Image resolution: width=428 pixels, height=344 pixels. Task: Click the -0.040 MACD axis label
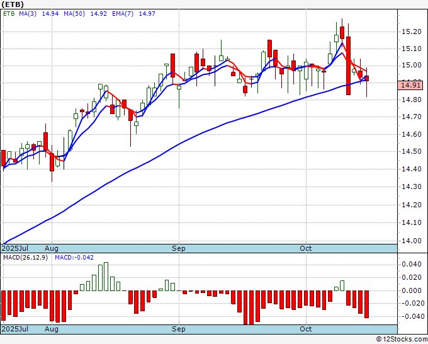[x=412, y=316]
